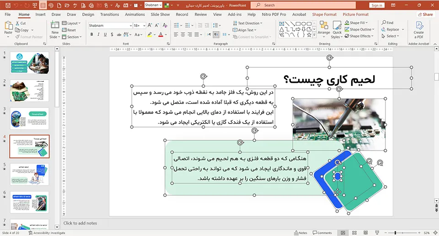439x236 pixels.
Task: Open Quick Styles gallery
Action: [x=337, y=29]
